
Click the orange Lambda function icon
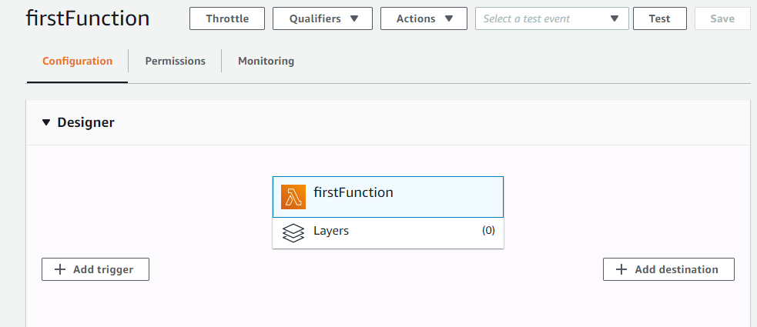click(293, 197)
